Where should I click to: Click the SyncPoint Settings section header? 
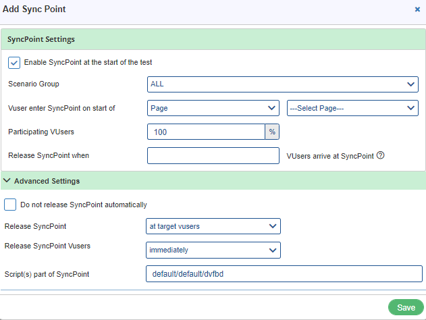coord(41,40)
